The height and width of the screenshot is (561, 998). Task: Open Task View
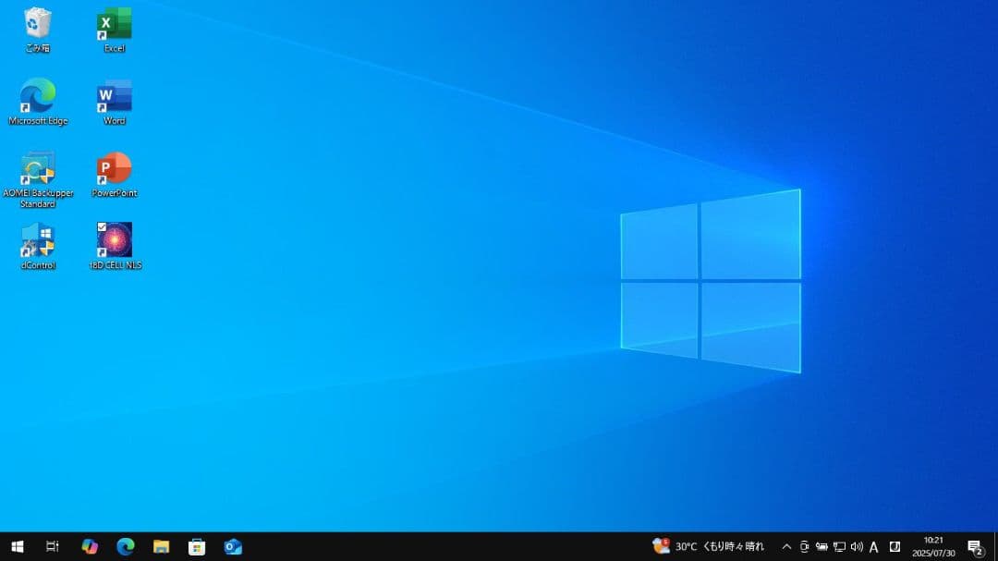tap(52, 546)
